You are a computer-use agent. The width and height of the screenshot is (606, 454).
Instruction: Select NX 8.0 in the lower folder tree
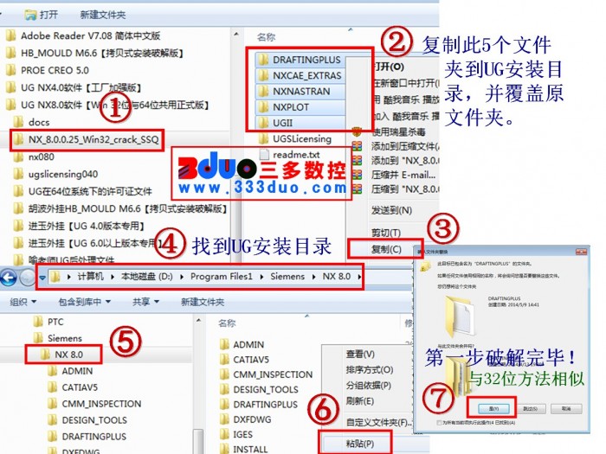click(x=63, y=355)
